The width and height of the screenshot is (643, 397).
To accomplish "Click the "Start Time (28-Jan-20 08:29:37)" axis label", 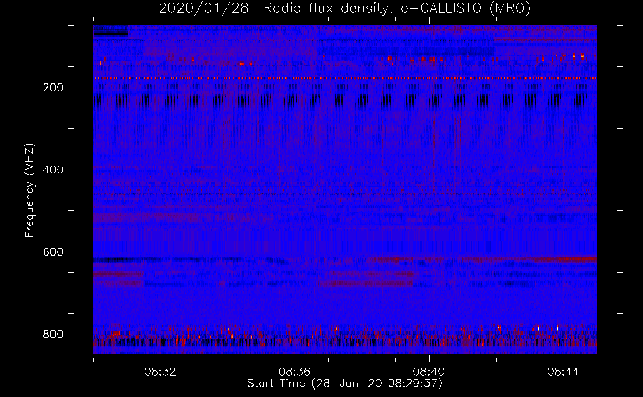I will (345, 384).
